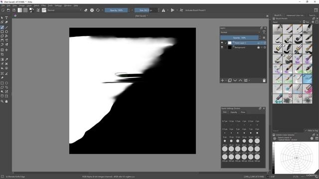Adjust the brush Size slider
This screenshot has height=179, width=319.
point(146,10)
